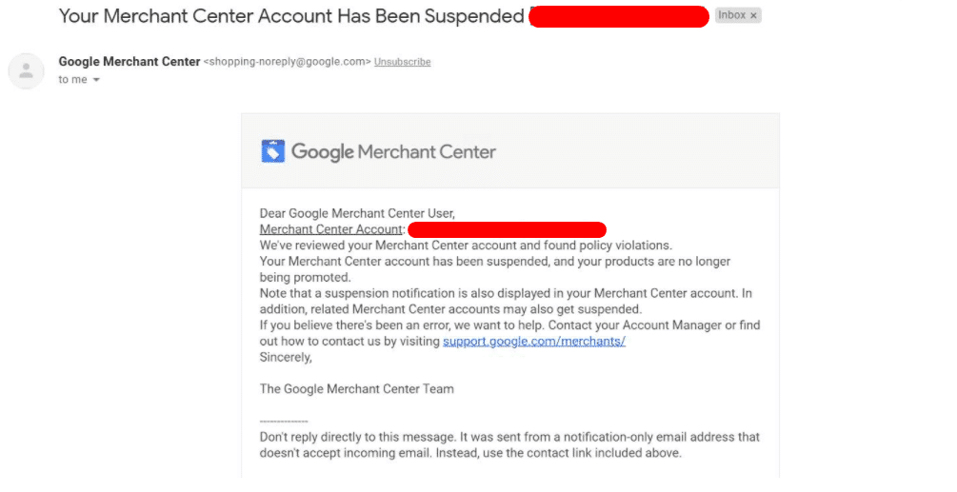Click the Inbox label chip

pos(731,16)
